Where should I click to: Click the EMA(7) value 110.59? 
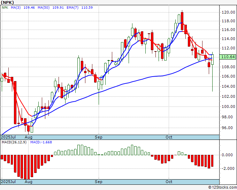(87, 8)
